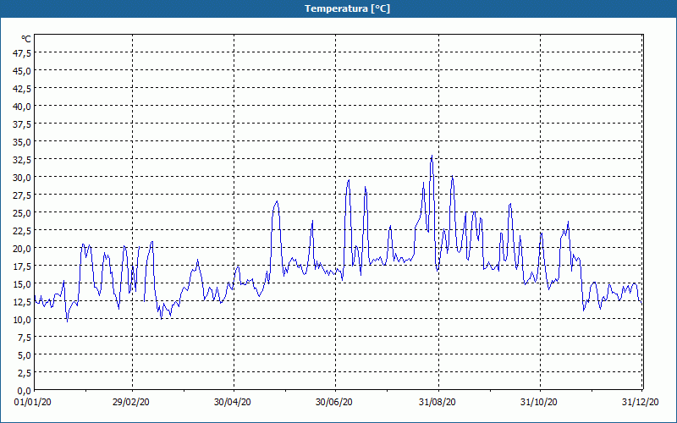
Task: Click the 2,5 y-axis label
Action: pyautogui.click(x=25, y=372)
